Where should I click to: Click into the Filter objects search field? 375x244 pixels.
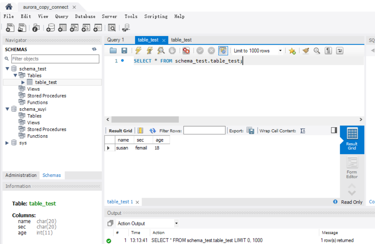coord(55,59)
